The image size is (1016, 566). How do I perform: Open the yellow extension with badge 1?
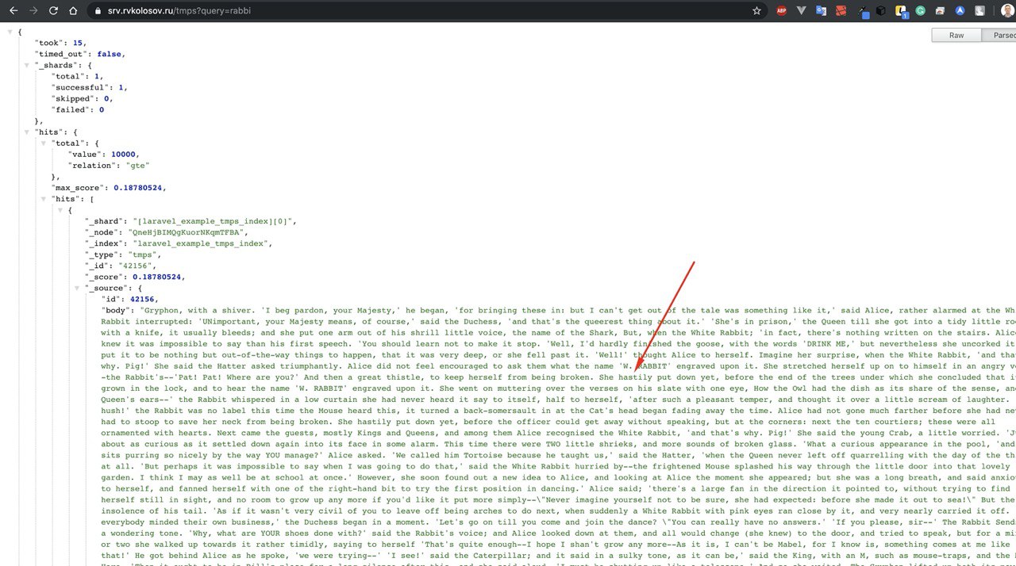coord(902,11)
